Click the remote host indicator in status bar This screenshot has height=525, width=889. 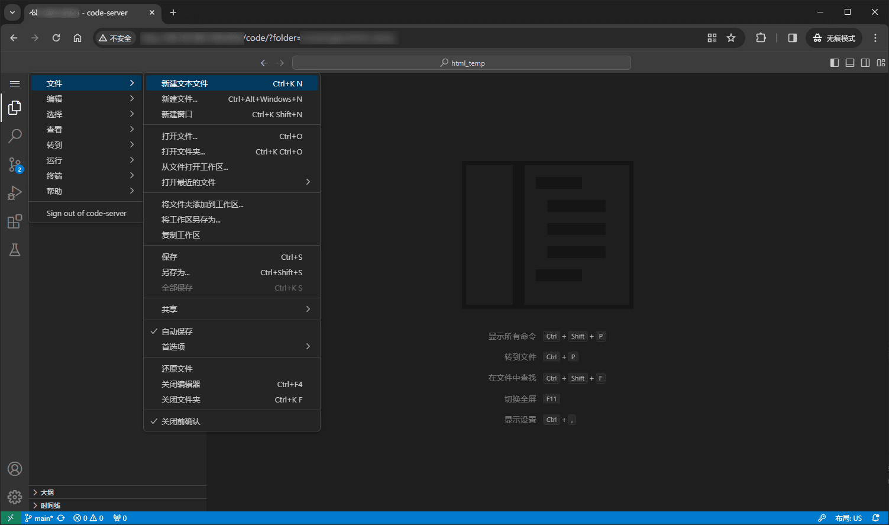click(x=11, y=518)
